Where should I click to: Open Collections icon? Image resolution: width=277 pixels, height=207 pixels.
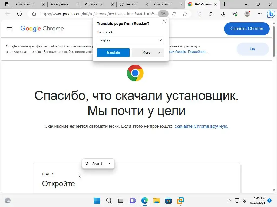click(x=223, y=14)
